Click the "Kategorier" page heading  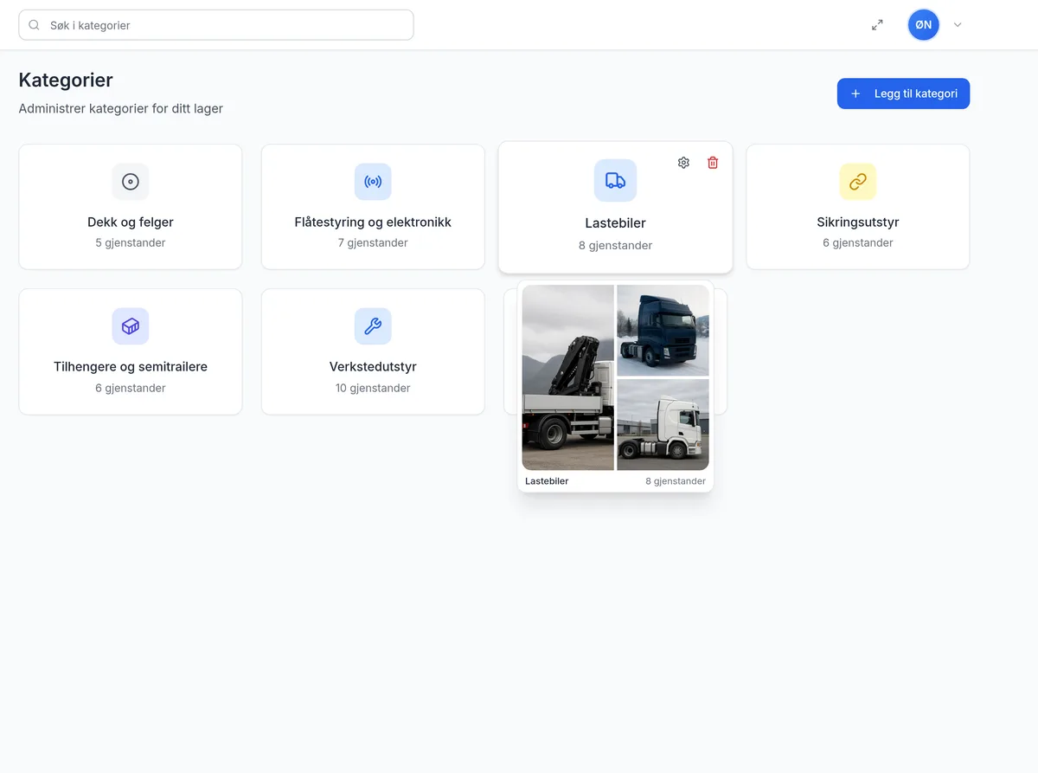point(66,81)
